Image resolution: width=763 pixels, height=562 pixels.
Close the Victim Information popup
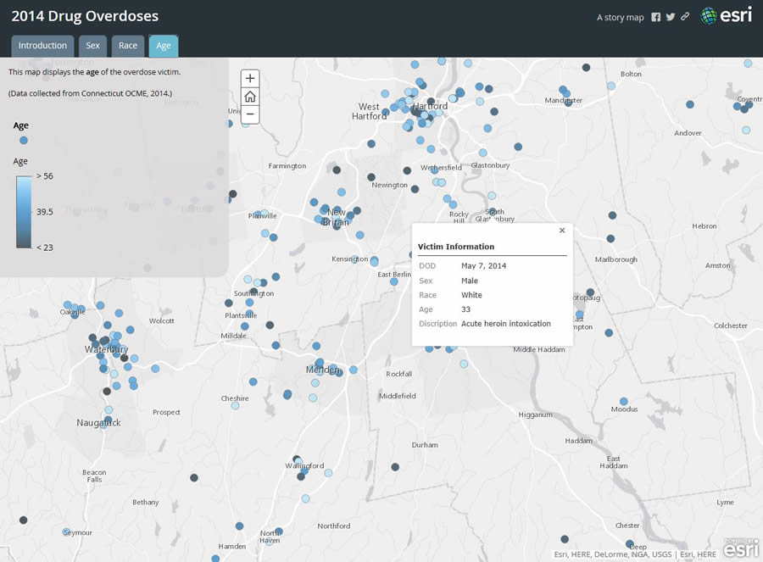coord(562,231)
